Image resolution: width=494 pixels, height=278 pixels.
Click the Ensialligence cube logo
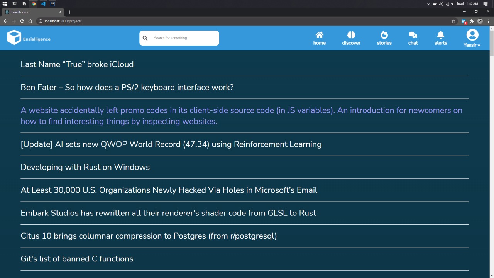coord(14,37)
